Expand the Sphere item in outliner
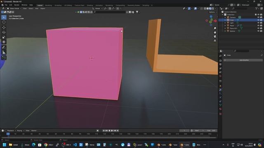 (225, 31)
